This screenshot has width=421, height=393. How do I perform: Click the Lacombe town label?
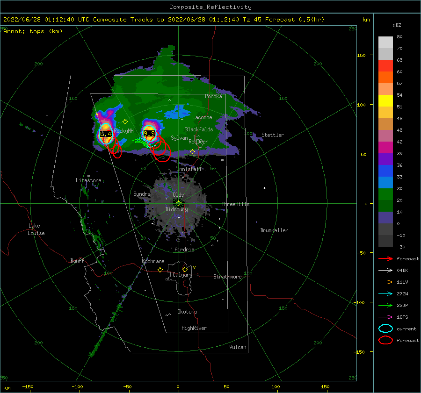click(202, 117)
